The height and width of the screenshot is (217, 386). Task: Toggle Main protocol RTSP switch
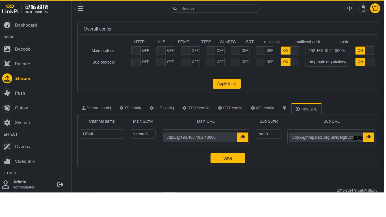click(x=215, y=51)
